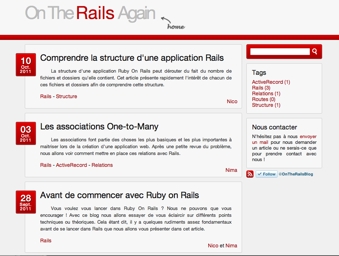Open the @OnTheRailsBlog Twitter handle
This screenshot has width=339, height=256.
coord(296,174)
